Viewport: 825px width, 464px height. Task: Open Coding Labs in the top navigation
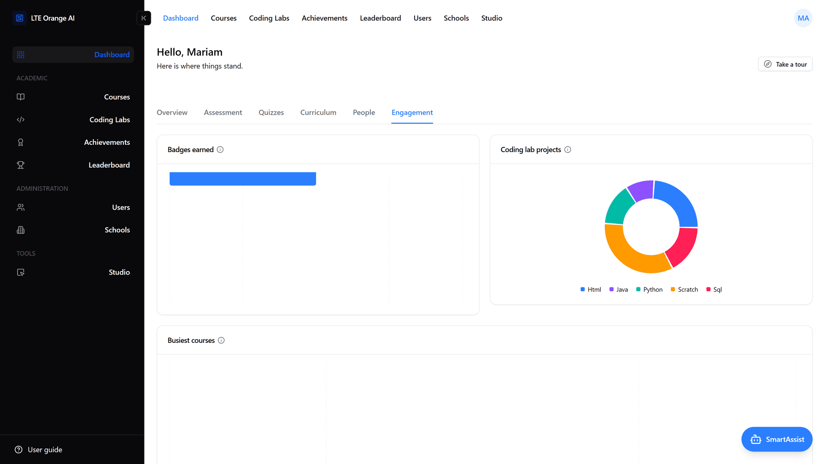coord(269,18)
